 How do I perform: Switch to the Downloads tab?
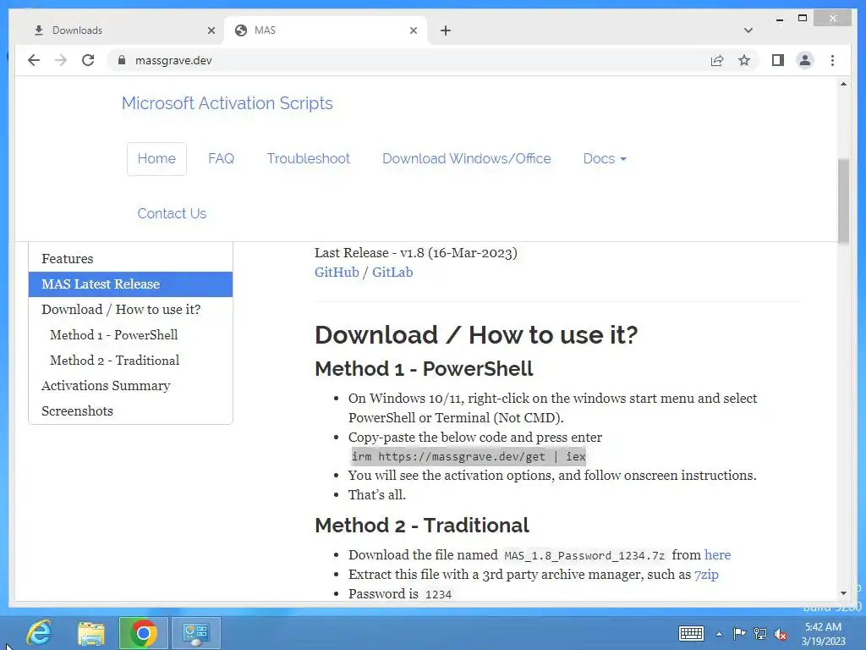tap(118, 30)
